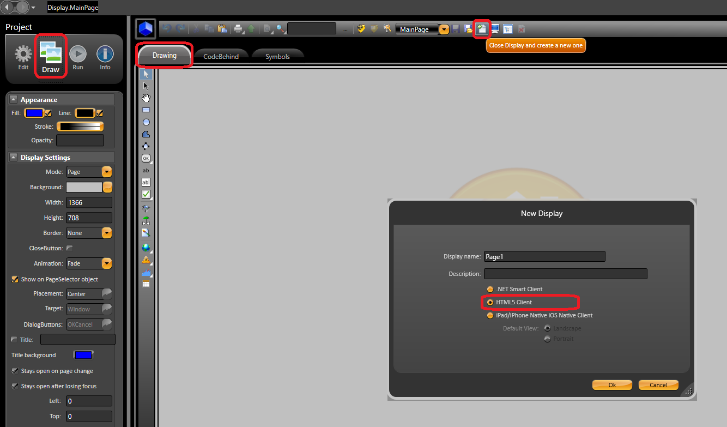Click the print icon in toolbar
Viewport: 727px width, 427px height.
tap(238, 29)
